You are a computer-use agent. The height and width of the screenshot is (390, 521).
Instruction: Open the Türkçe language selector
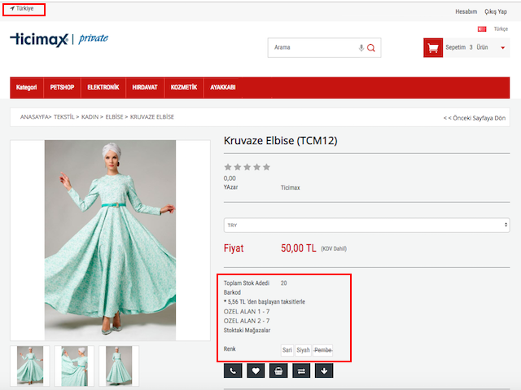pyautogui.click(x=500, y=28)
